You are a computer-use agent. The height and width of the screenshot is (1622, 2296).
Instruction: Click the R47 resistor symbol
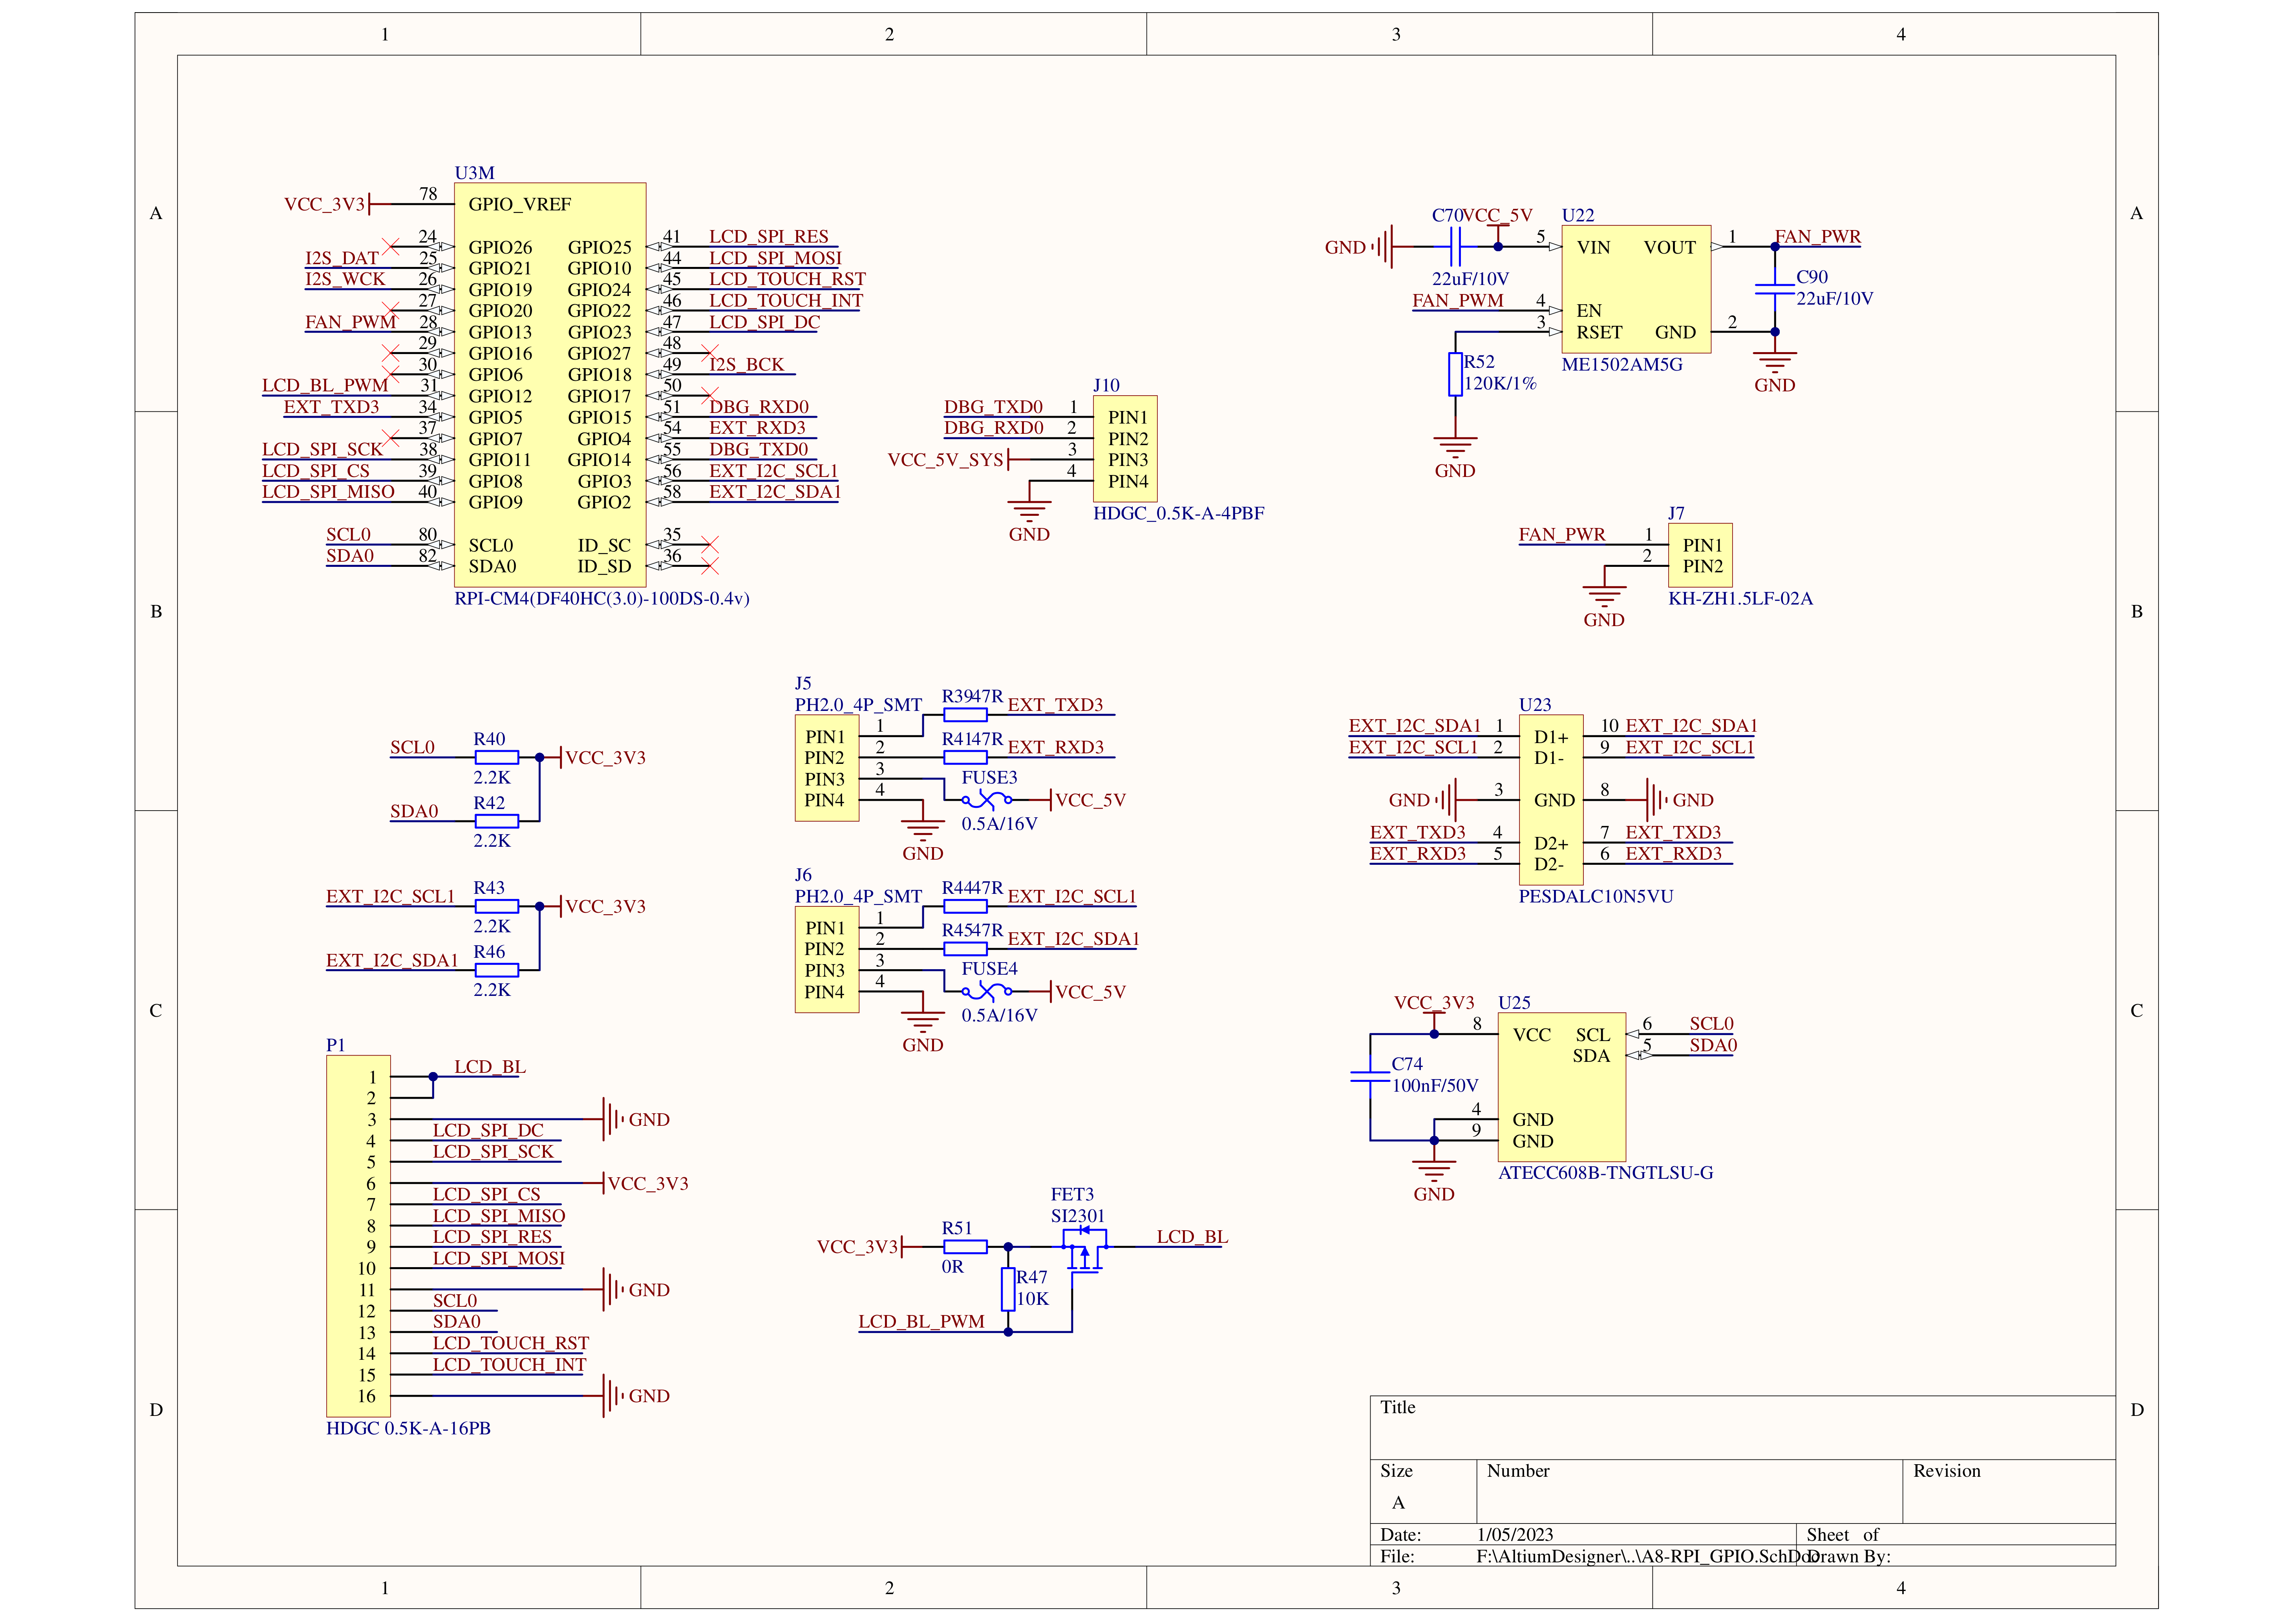click(x=1008, y=1289)
